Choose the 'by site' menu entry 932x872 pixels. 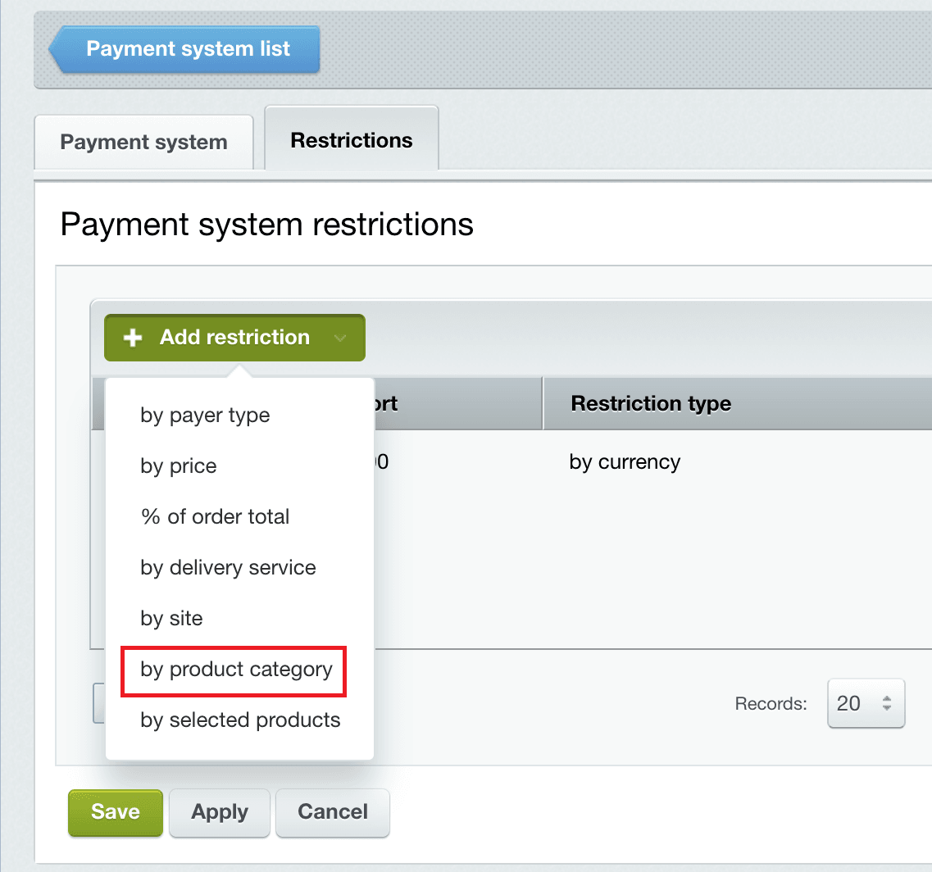click(171, 619)
